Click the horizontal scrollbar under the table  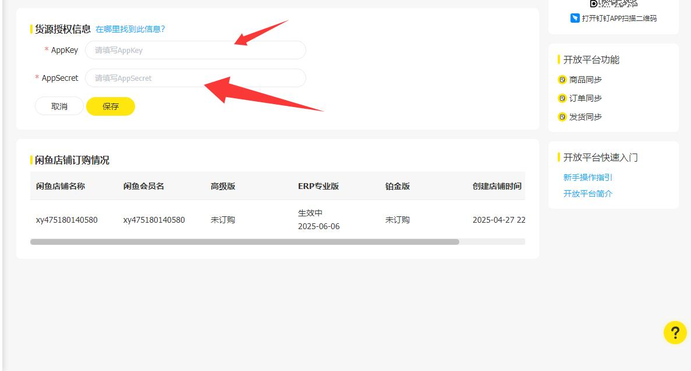pyautogui.click(x=244, y=241)
